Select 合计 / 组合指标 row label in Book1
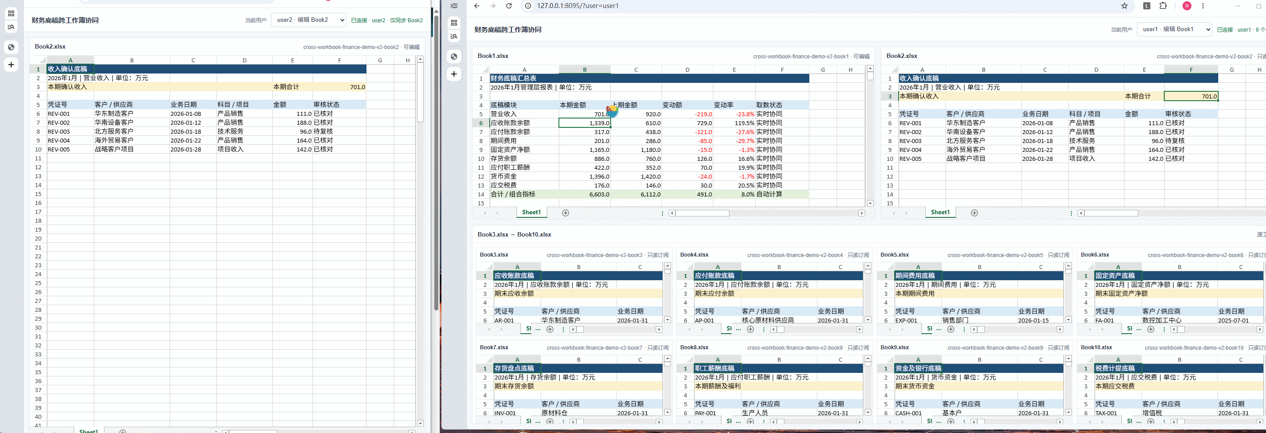The image size is (1266, 433). click(524, 194)
